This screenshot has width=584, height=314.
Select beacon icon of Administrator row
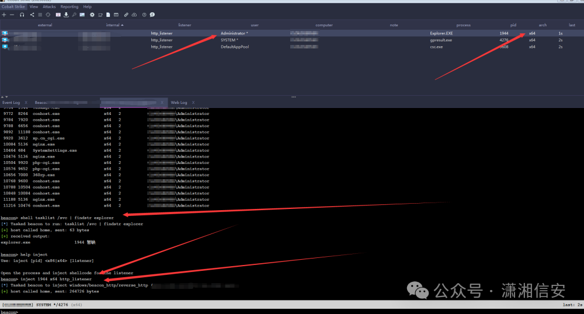click(x=5, y=33)
